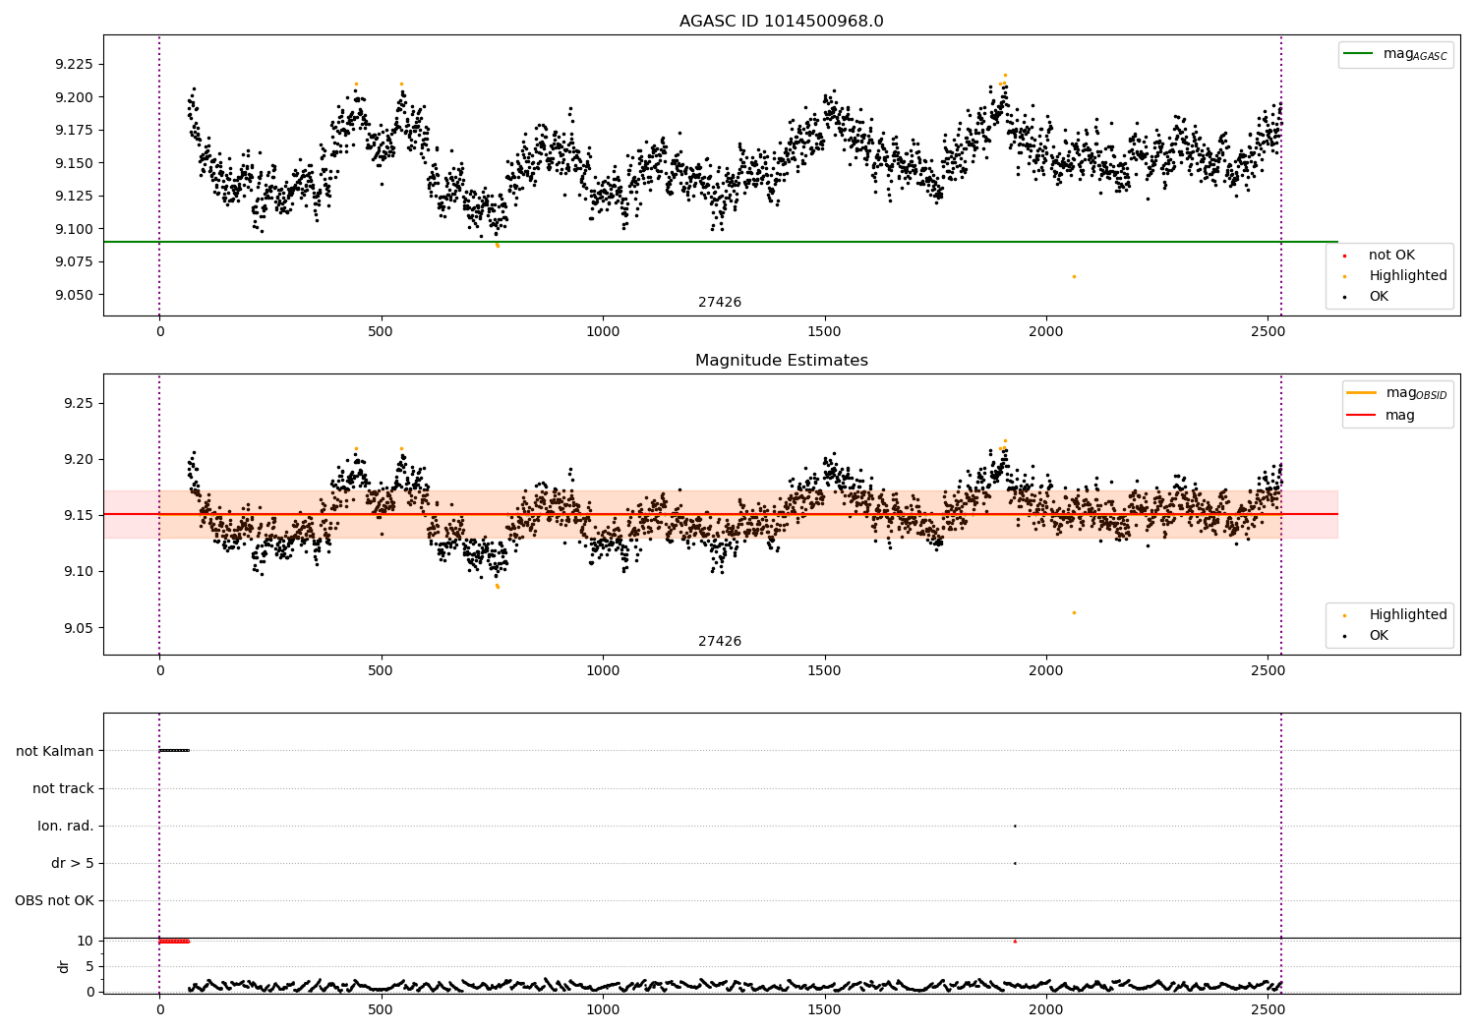
Task: Click the 9.125 y-axis tick label
Action: pos(74,197)
